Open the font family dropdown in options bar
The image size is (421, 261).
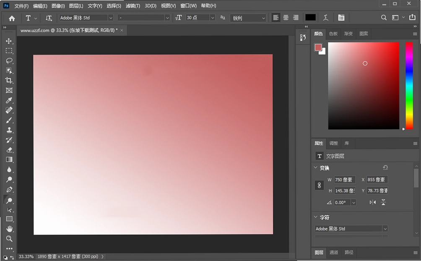coord(110,18)
